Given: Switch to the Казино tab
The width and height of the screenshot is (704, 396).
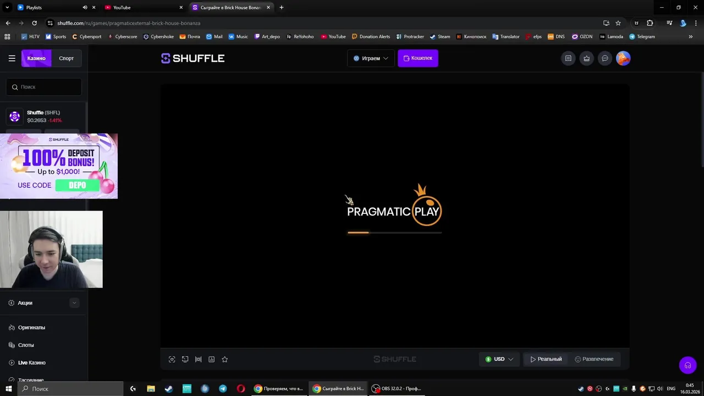Looking at the screenshot, I should 36,58.
